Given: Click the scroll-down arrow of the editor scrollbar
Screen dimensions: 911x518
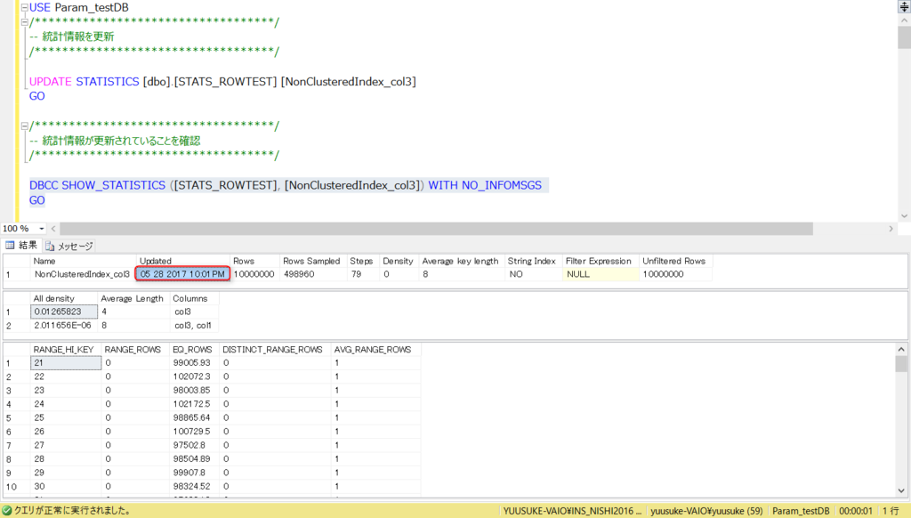Looking at the screenshot, I should click(905, 215).
